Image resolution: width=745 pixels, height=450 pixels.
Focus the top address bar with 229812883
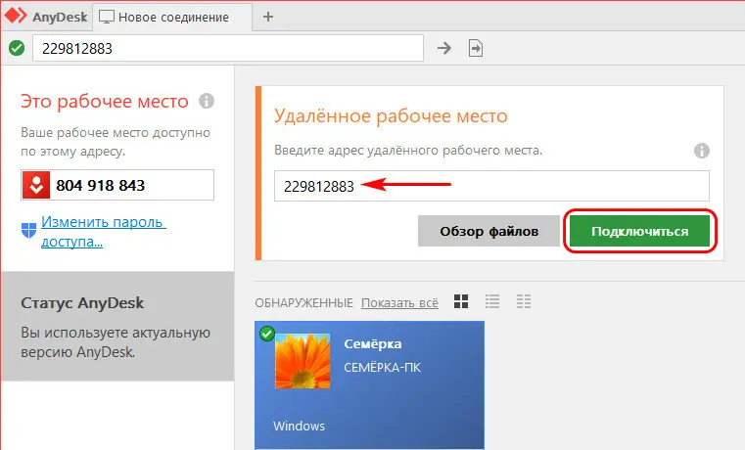point(227,48)
